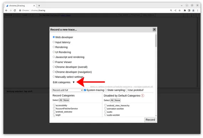203x138 pixels.
Task: Click Flow events in tracing toolbar
Action: click(123, 15)
